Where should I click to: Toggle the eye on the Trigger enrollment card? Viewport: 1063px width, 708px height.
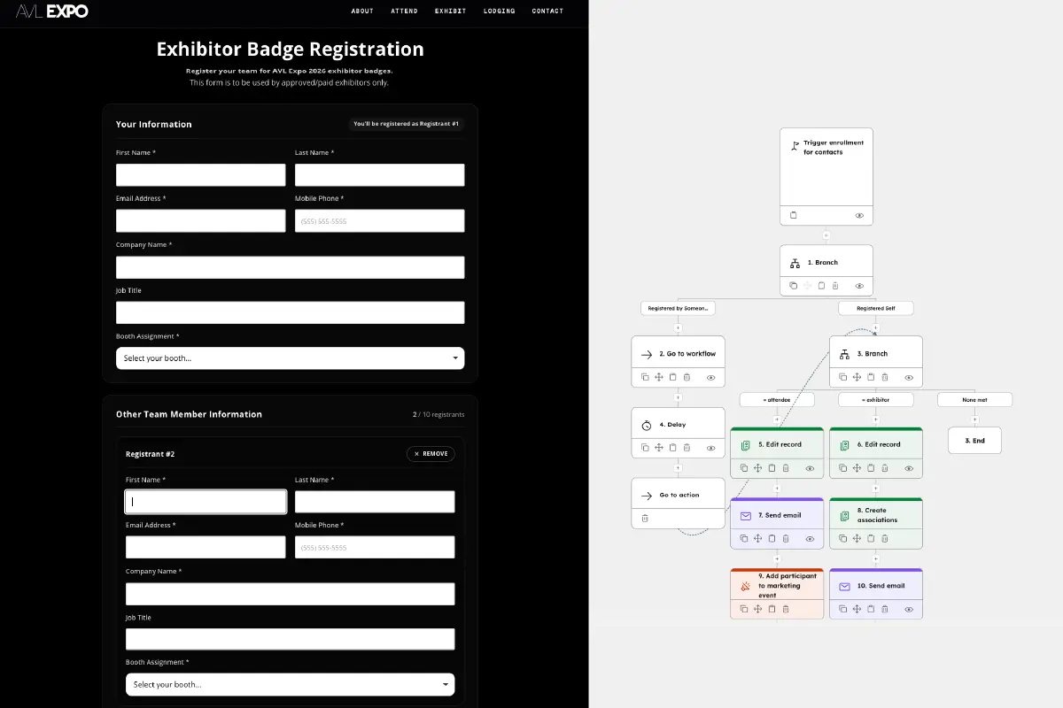pyautogui.click(x=858, y=215)
